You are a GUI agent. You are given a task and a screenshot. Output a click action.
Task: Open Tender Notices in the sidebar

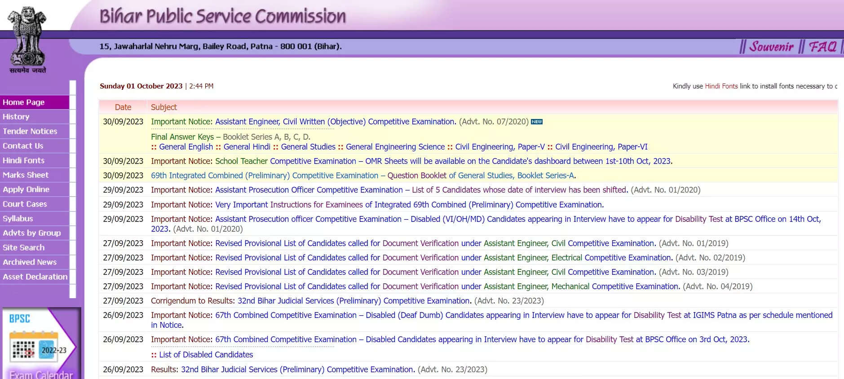(35, 131)
